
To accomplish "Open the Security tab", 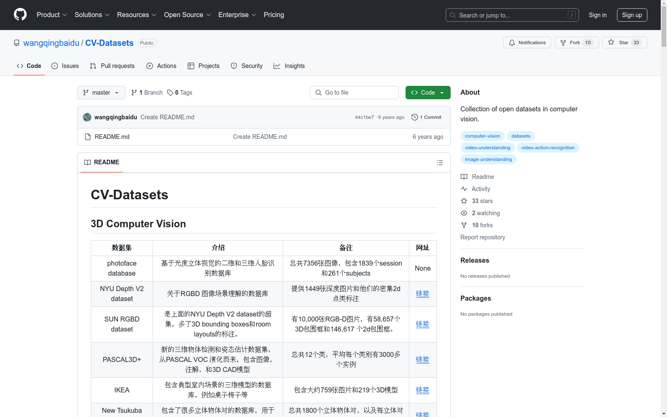I will point(247,66).
